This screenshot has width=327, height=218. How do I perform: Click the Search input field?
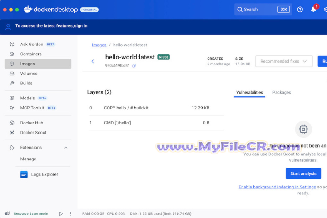click(263, 10)
